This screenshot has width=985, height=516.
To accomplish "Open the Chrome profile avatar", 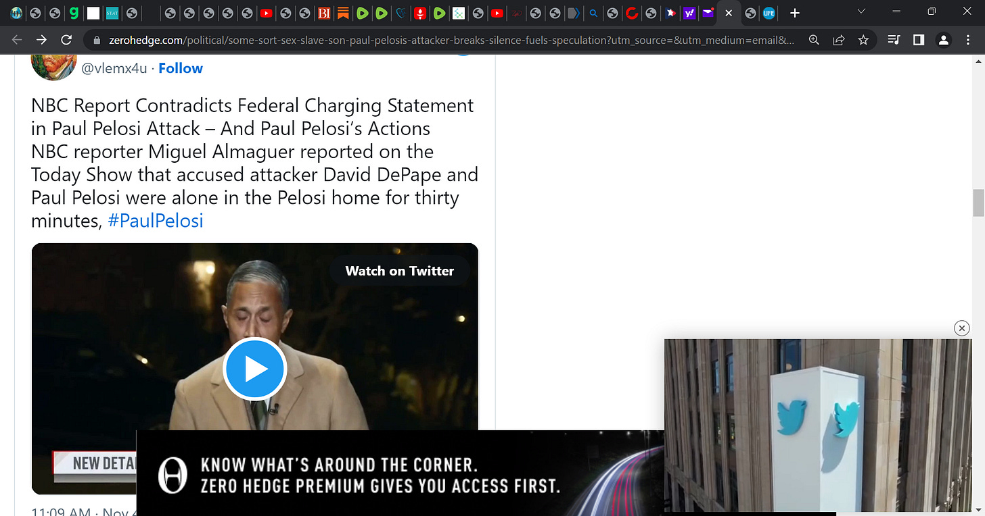I will [x=943, y=41].
